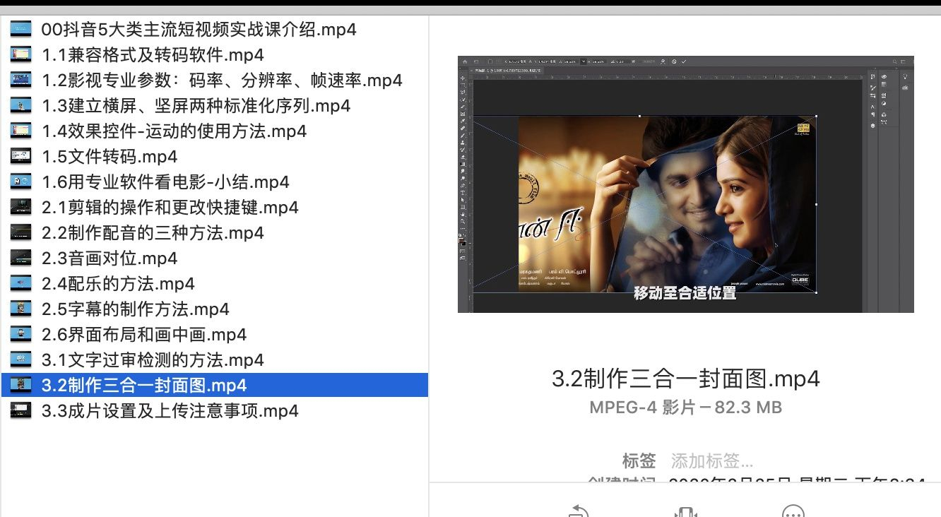Click the icon next to 1.6用专业软件看电影-小结.mp4
This screenshot has width=941, height=517.
coord(21,182)
